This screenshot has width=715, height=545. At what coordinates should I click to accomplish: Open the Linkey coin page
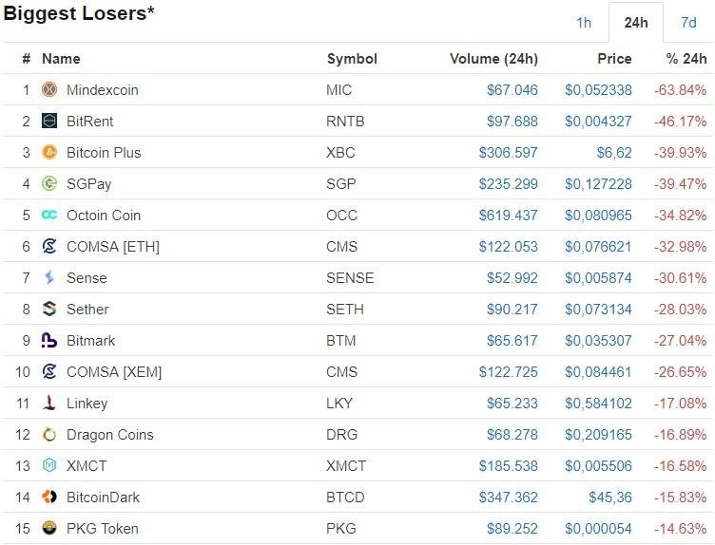coord(89,404)
